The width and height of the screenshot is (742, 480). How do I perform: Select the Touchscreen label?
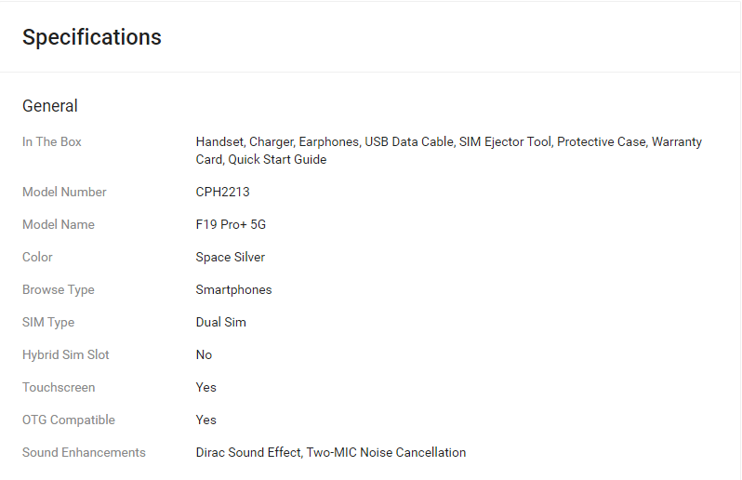pos(59,388)
